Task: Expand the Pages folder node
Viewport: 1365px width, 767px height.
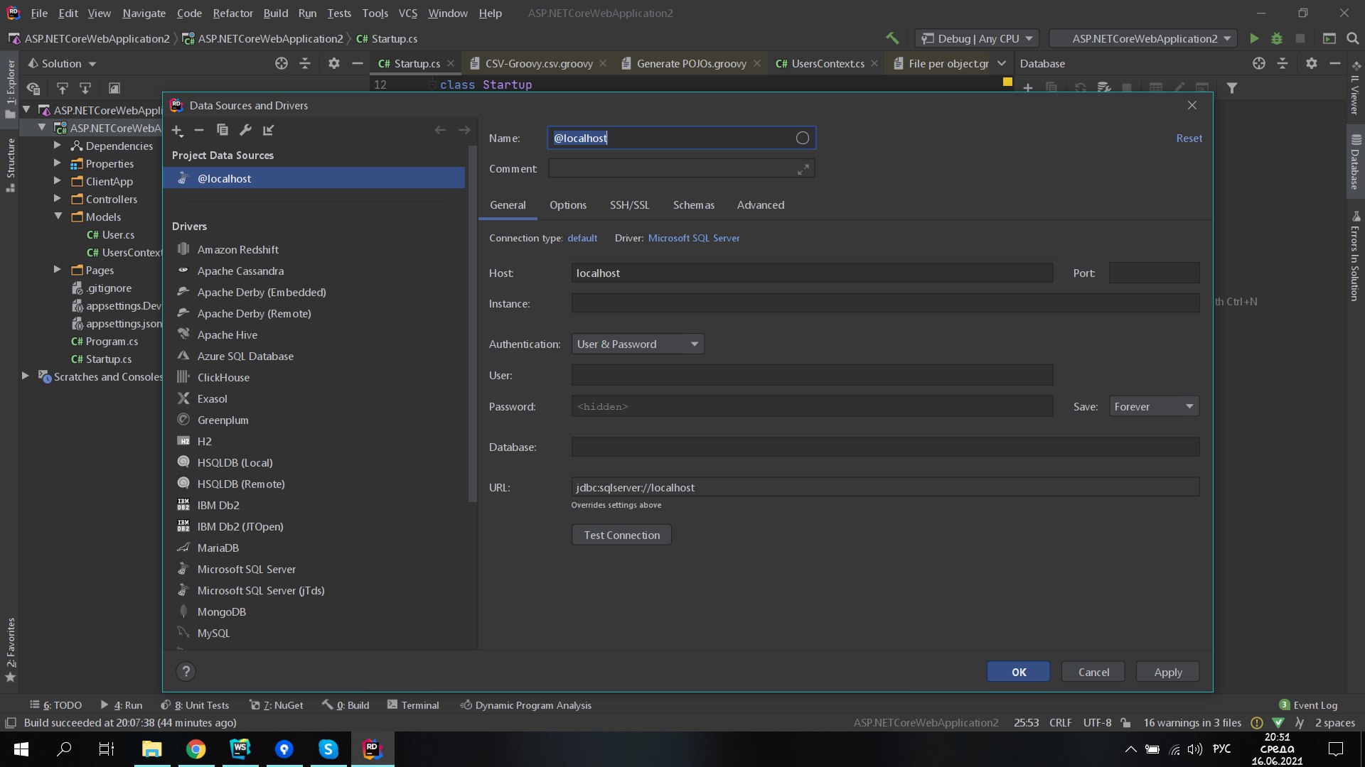Action: (x=58, y=270)
